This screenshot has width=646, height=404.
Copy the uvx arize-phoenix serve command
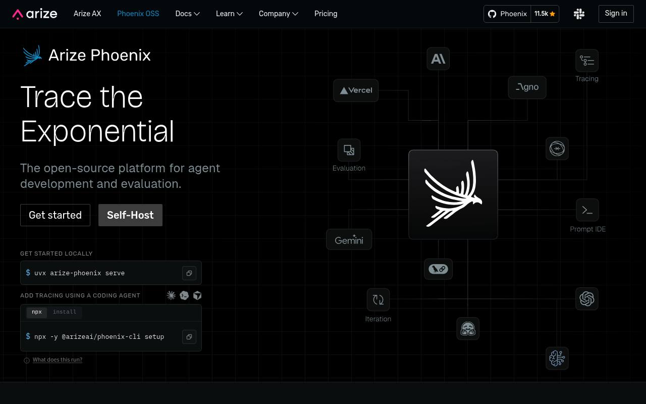point(189,273)
